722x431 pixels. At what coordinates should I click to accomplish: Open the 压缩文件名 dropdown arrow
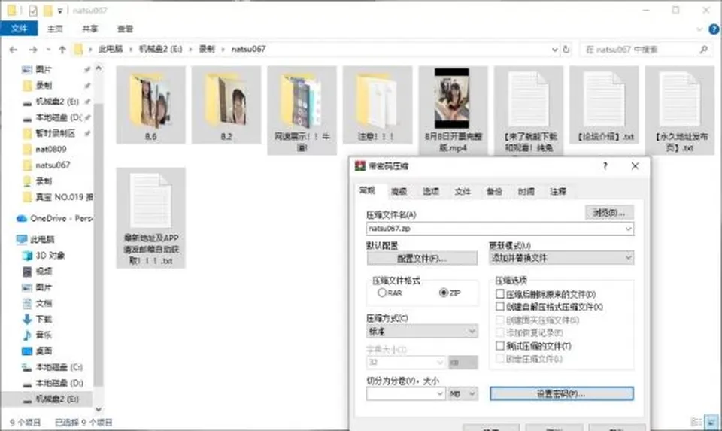628,229
